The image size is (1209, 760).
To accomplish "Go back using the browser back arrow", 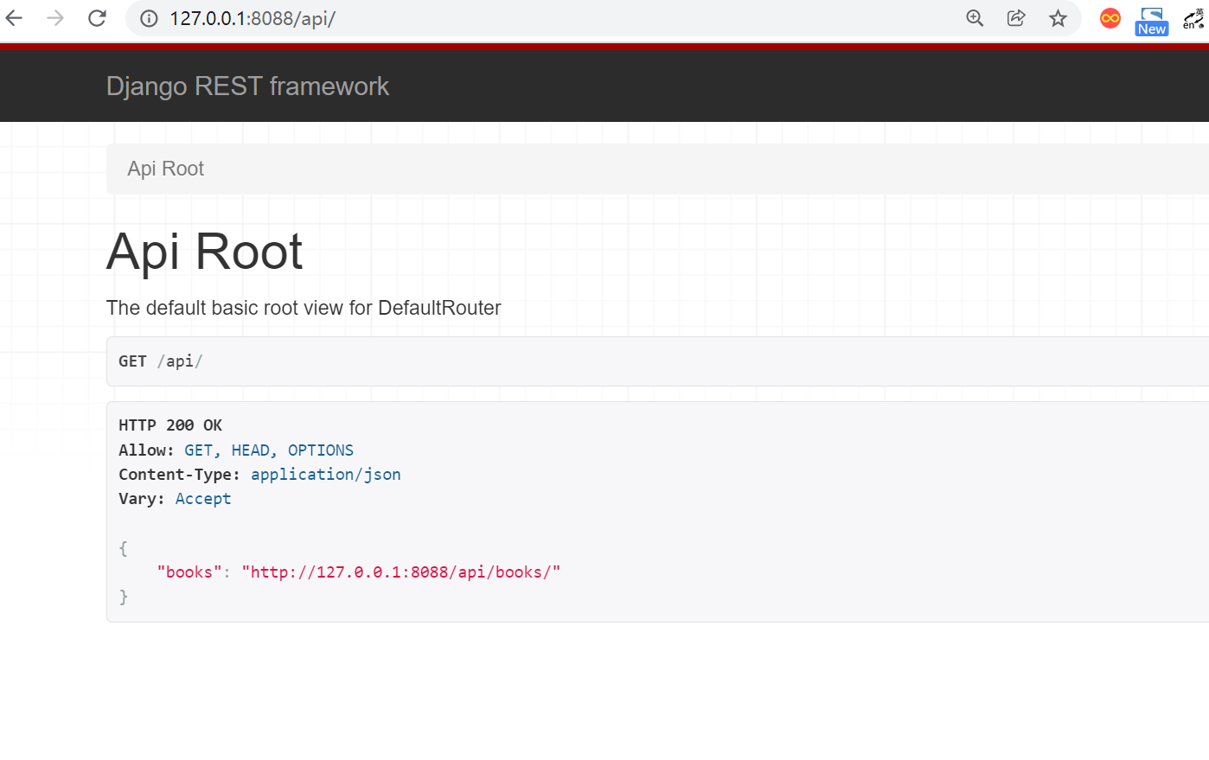I will (x=15, y=18).
